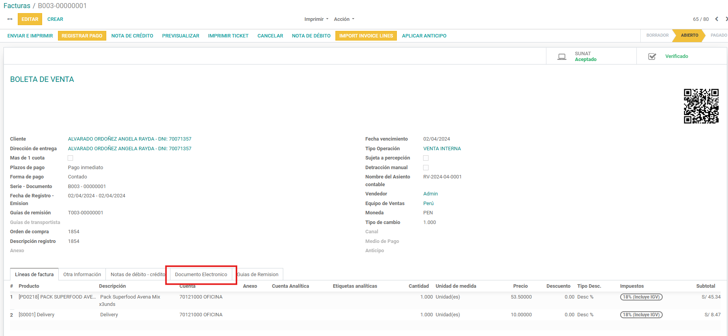Click the SUNAT laptop status icon
This screenshot has width=728, height=336.
(x=562, y=56)
